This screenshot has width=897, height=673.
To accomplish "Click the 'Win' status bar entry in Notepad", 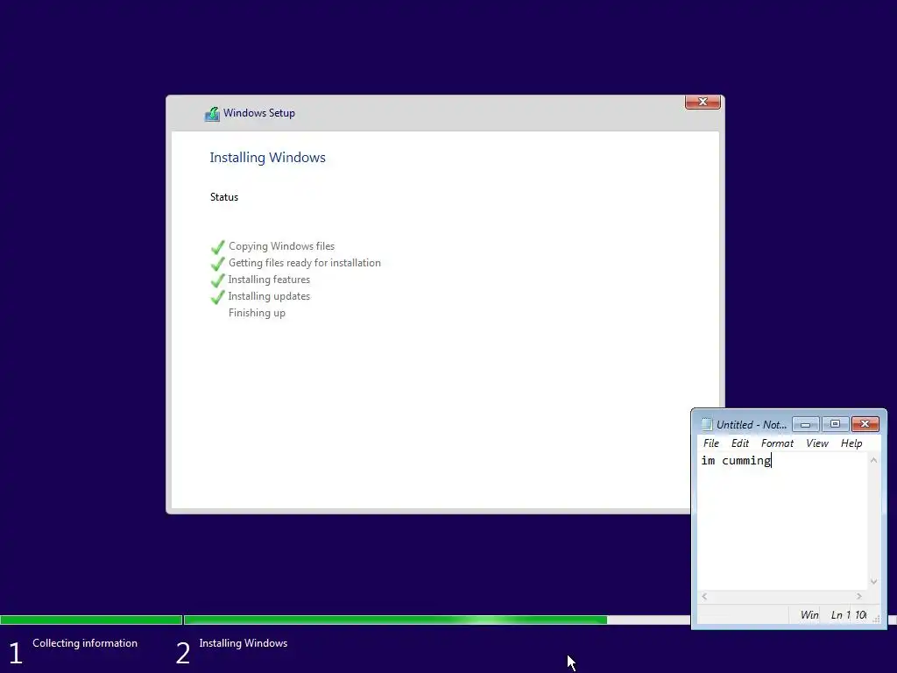I will (809, 614).
